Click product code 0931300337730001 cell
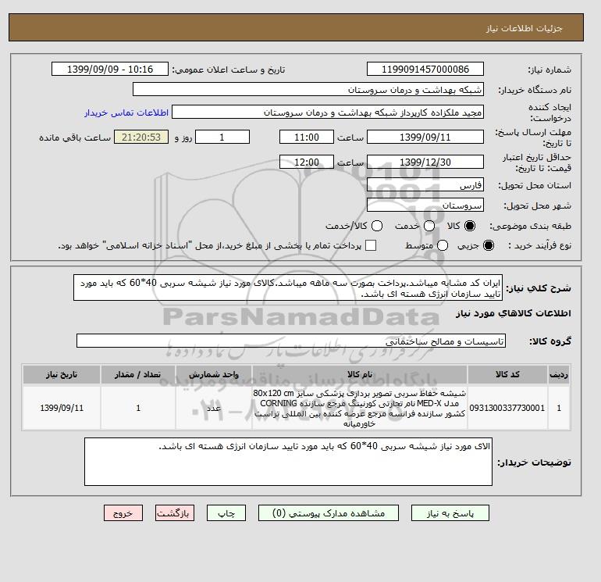This screenshot has width=601, height=582. pyautogui.click(x=507, y=408)
